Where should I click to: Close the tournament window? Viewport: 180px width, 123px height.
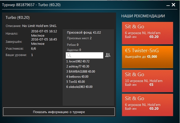pyautogui.click(x=173, y=5)
